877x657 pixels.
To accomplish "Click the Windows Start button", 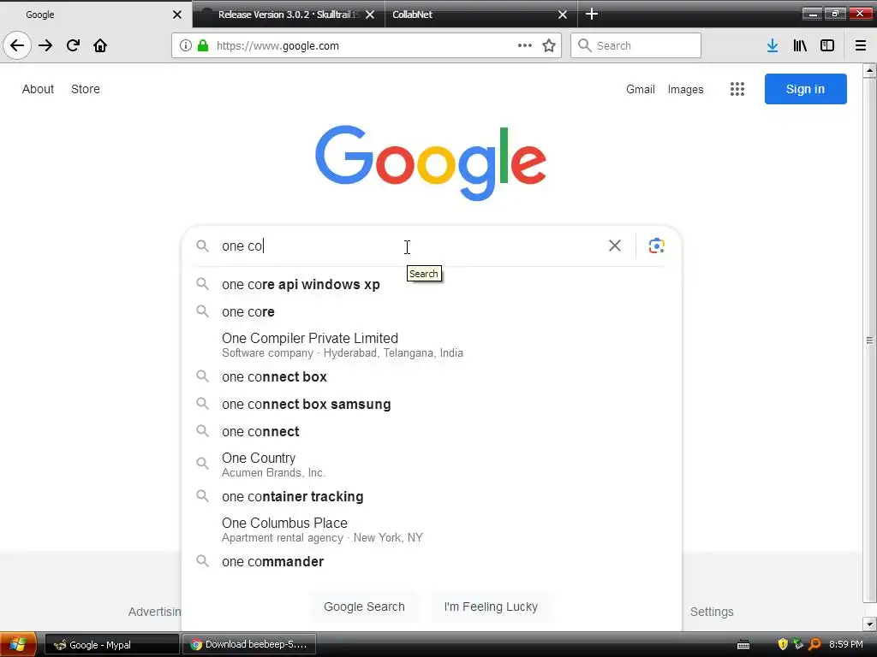I will (18, 645).
